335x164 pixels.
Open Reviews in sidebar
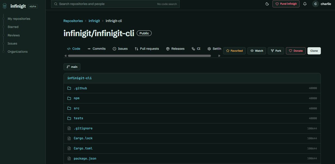point(14,35)
